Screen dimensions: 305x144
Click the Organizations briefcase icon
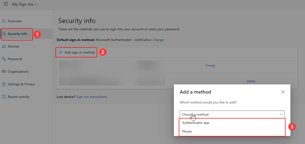(4, 72)
